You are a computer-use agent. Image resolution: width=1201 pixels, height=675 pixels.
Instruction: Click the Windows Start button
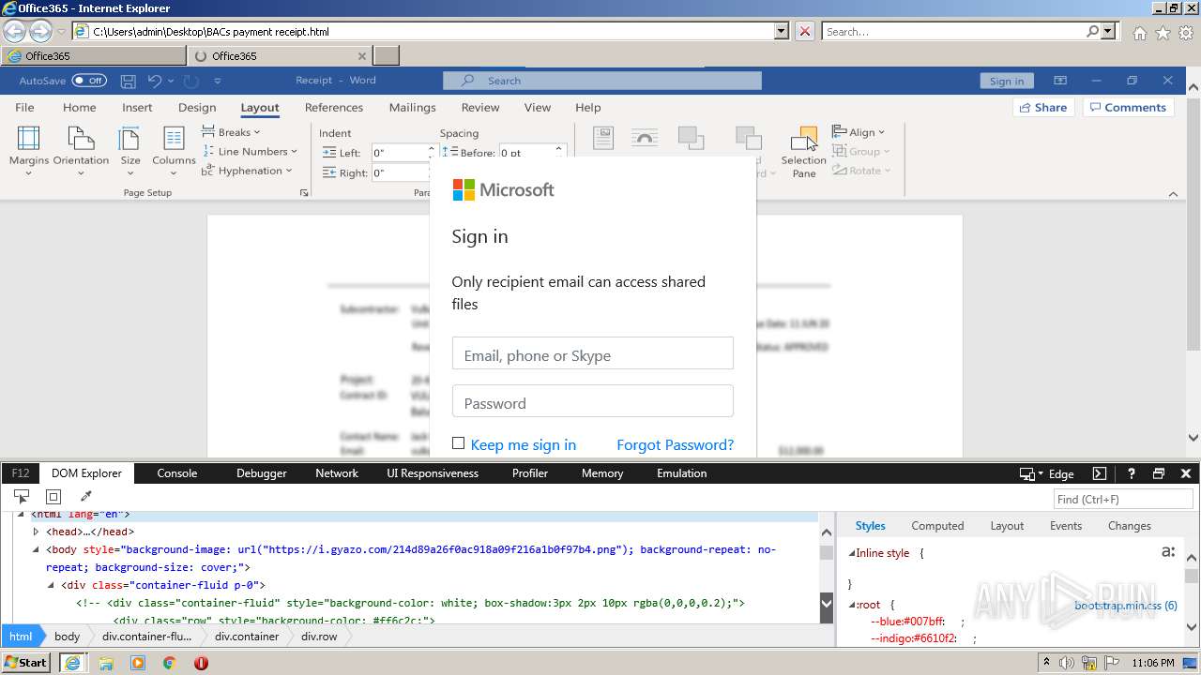(x=26, y=663)
